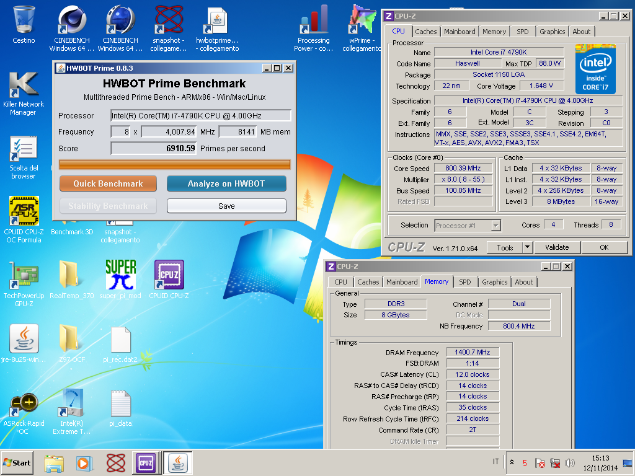Click the Processor name field in HWBOT Prime
Viewport: 635px width, 476px height.
(201, 116)
